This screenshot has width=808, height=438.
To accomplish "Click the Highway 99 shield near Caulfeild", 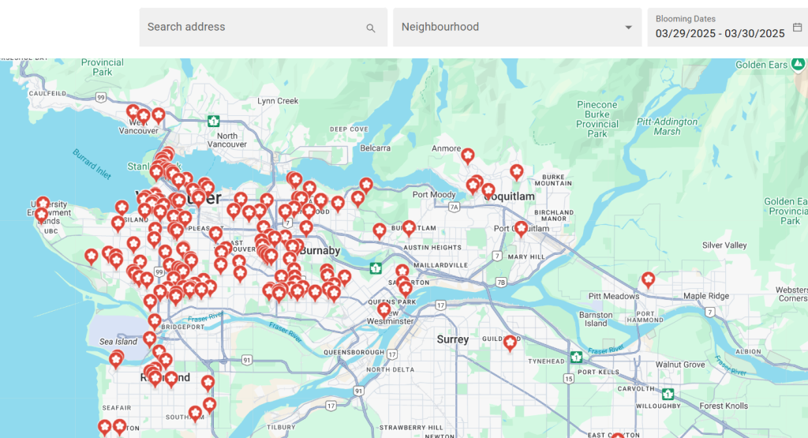I will (x=100, y=97).
